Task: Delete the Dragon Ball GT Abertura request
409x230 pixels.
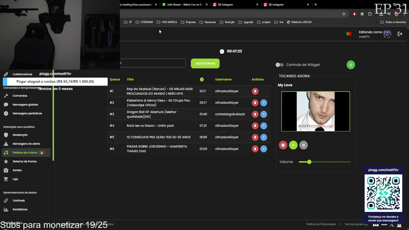Action: tap(255, 114)
